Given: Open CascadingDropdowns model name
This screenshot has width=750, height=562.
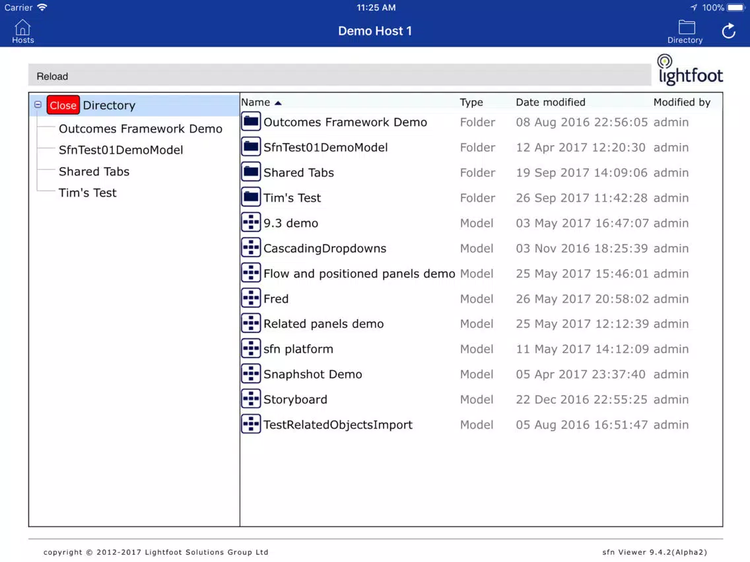Looking at the screenshot, I should click(324, 249).
